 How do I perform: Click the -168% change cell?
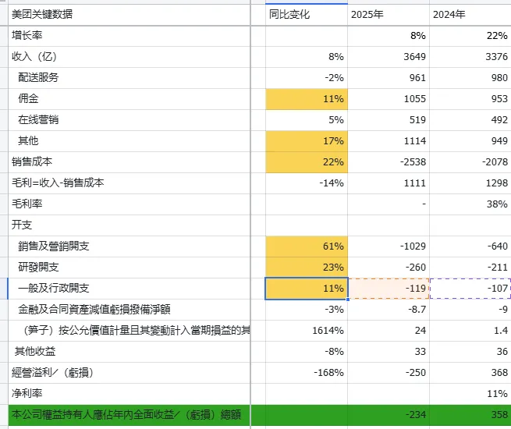(x=307, y=373)
